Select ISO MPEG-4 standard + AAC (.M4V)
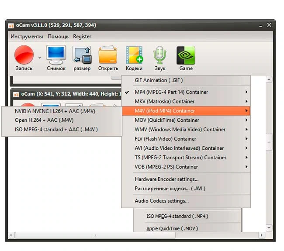Screen dimensions: 284x251 tap(62, 130)
